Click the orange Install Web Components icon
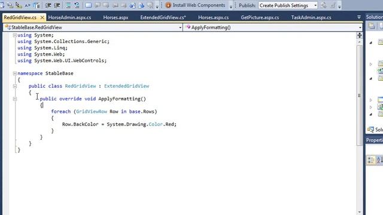The width and height of the screenshot is (383, 215). coord(168,5)
